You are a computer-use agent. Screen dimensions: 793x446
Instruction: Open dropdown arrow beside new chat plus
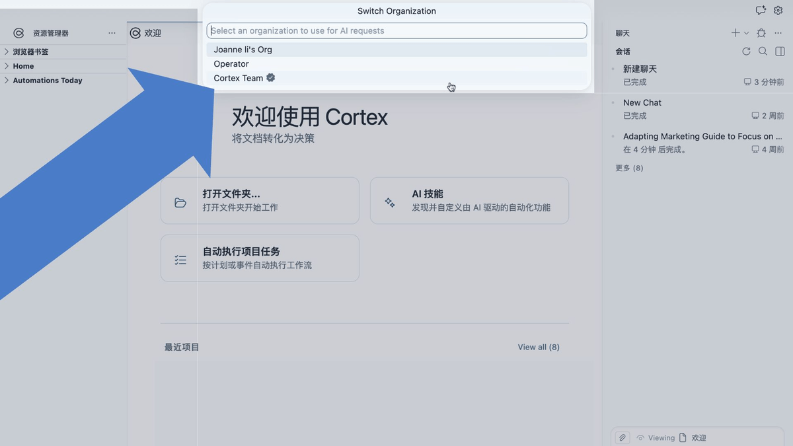coord(747,33)
